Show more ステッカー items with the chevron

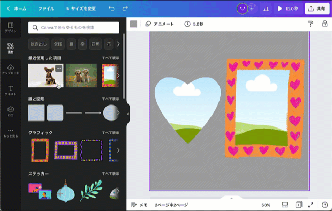pyautogui.click(x=118, y=191)
